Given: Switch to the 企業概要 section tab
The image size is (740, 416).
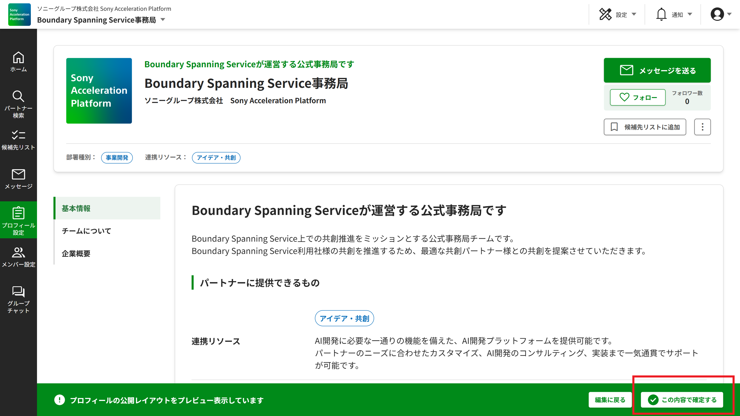Looking at the screenshot, I should [76, 253].
